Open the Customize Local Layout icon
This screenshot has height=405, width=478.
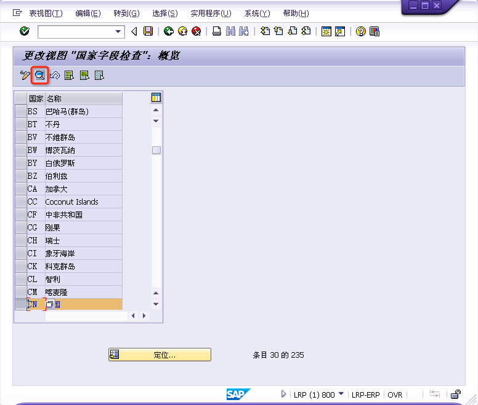click(375, 31)
